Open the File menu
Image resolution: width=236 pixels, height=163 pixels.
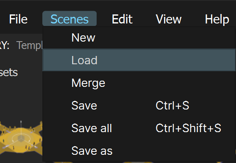point(18,19)
